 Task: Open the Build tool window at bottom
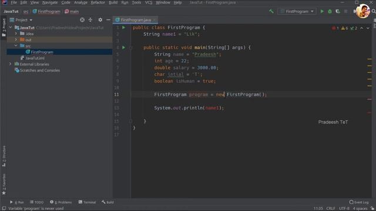coord(108,202)
